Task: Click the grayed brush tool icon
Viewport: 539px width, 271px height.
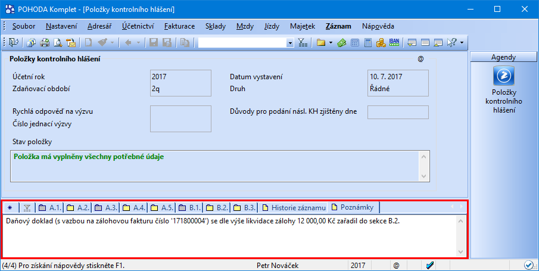Action: click(x=102, y=43)
